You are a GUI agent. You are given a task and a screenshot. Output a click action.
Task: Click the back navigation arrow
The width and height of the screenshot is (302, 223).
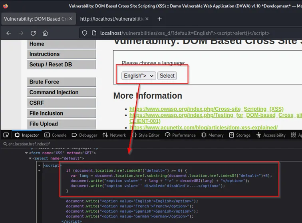[x=9, y=33]
